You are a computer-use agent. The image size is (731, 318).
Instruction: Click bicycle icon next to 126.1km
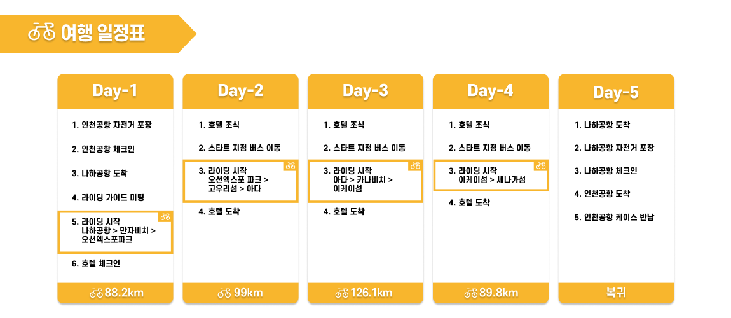[342, 293]
